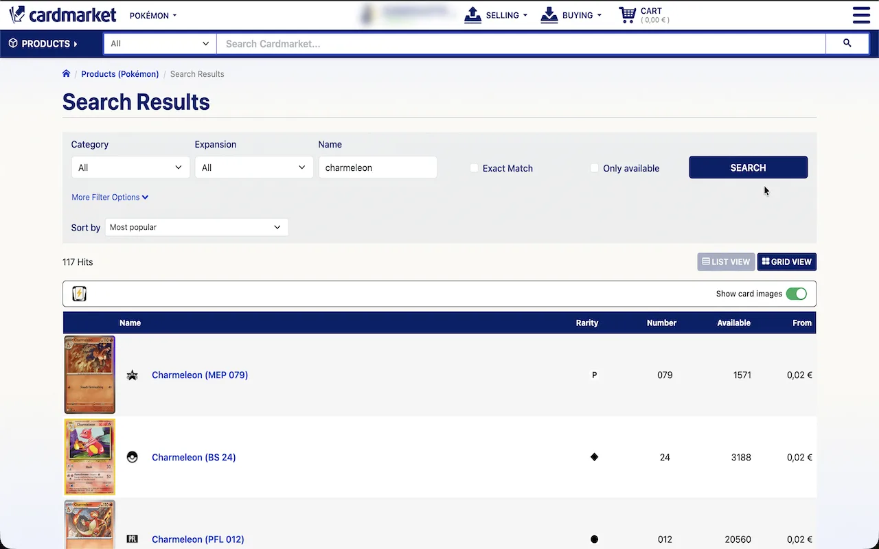Click the magnifier search button

847,43
